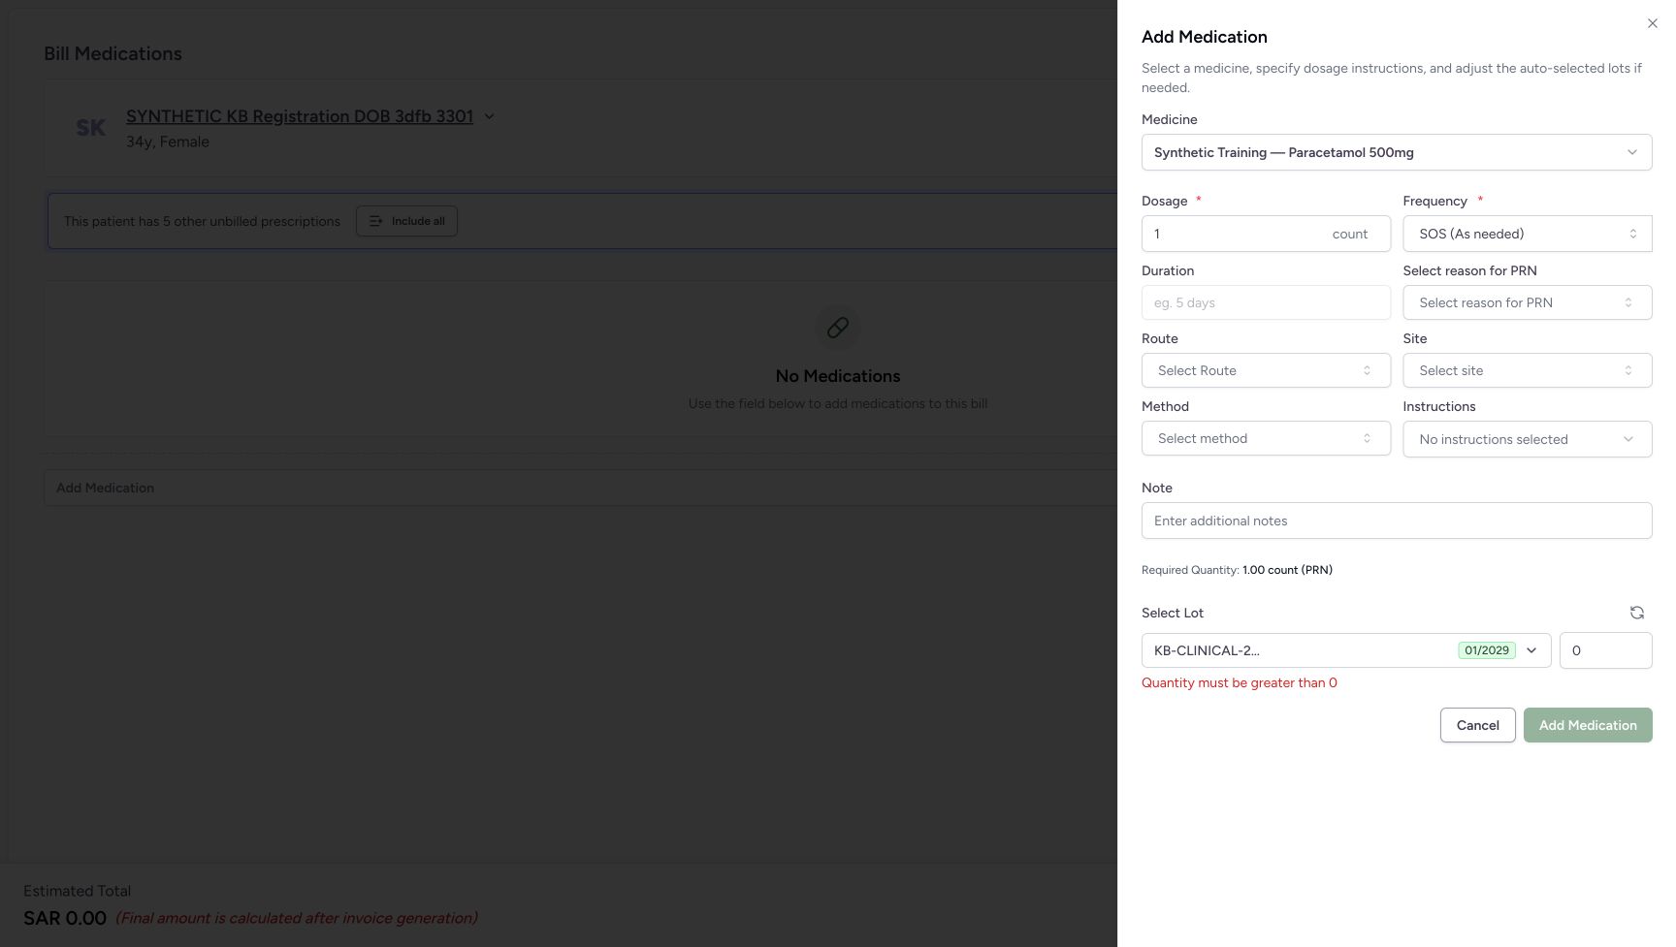1676x947 pixels.
Task: Open the Select site dropdown
Action: point(1528,370)
